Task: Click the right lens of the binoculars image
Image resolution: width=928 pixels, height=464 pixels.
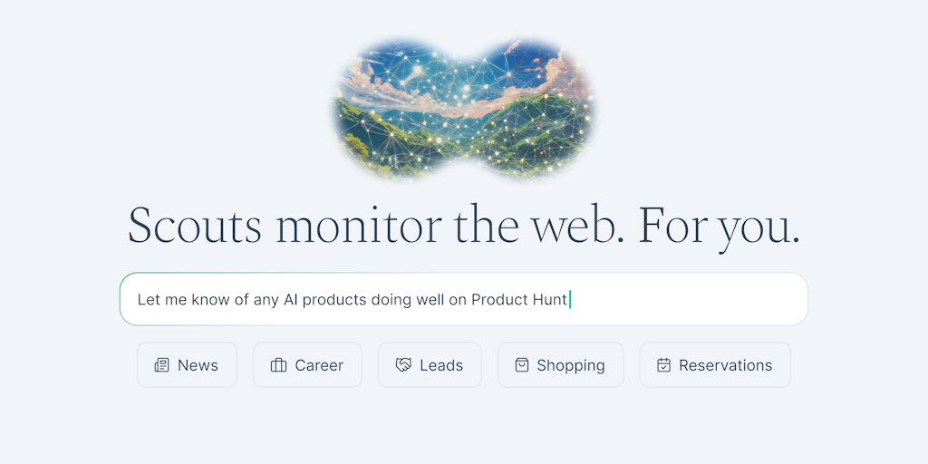Action: point(535,107)
